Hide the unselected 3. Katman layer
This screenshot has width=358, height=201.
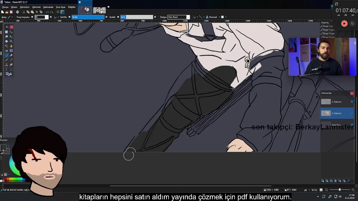click(x=352, y=102)
